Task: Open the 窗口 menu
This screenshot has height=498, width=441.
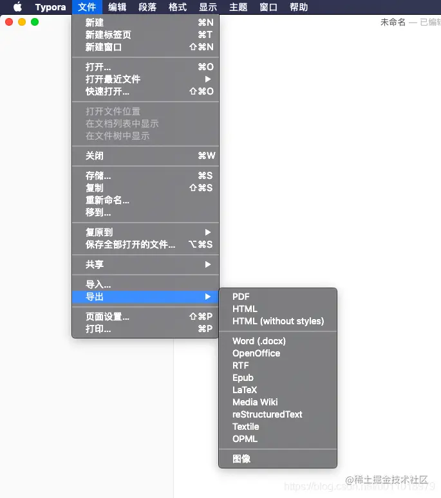Action: 268,7
